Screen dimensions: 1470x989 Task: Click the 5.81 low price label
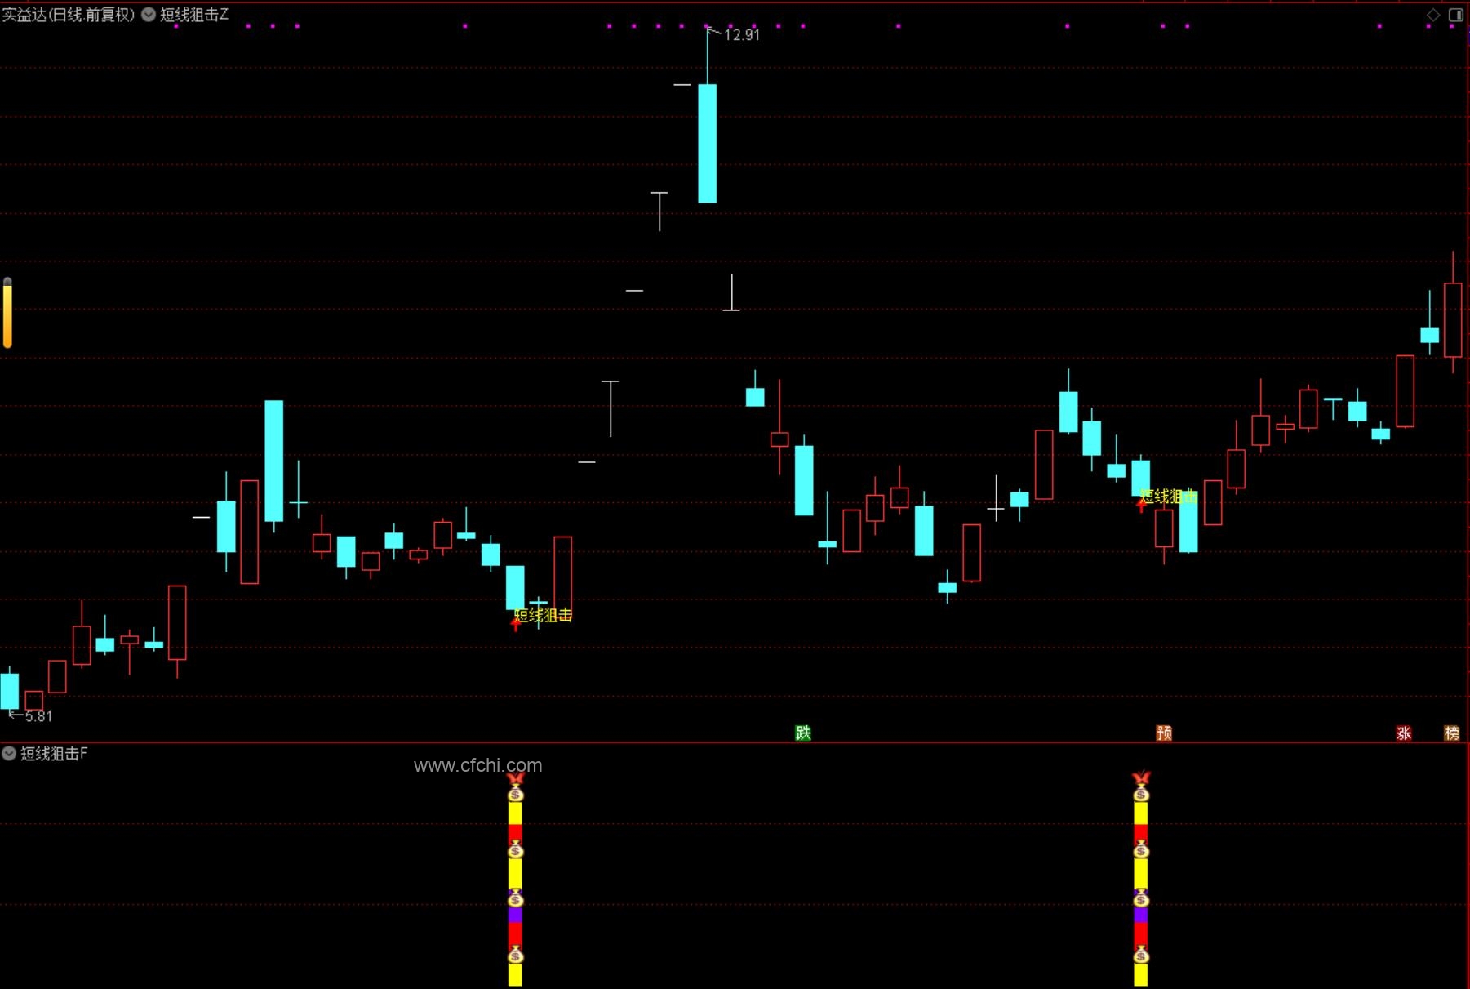click(38, 716)
